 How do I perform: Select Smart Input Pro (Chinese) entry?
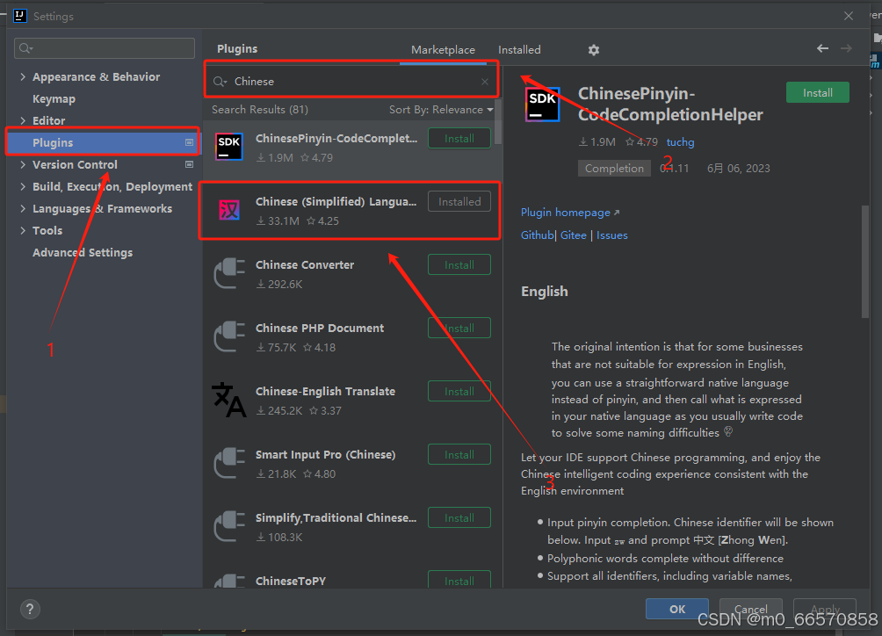click(x=352, y=463)
